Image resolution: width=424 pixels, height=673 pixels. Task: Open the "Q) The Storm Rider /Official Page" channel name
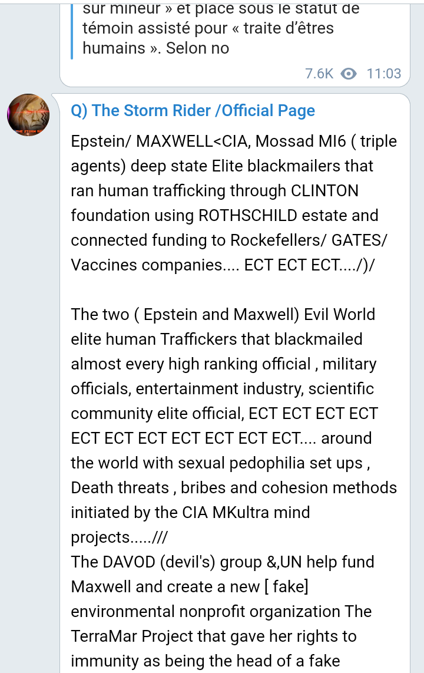[193, 111]
